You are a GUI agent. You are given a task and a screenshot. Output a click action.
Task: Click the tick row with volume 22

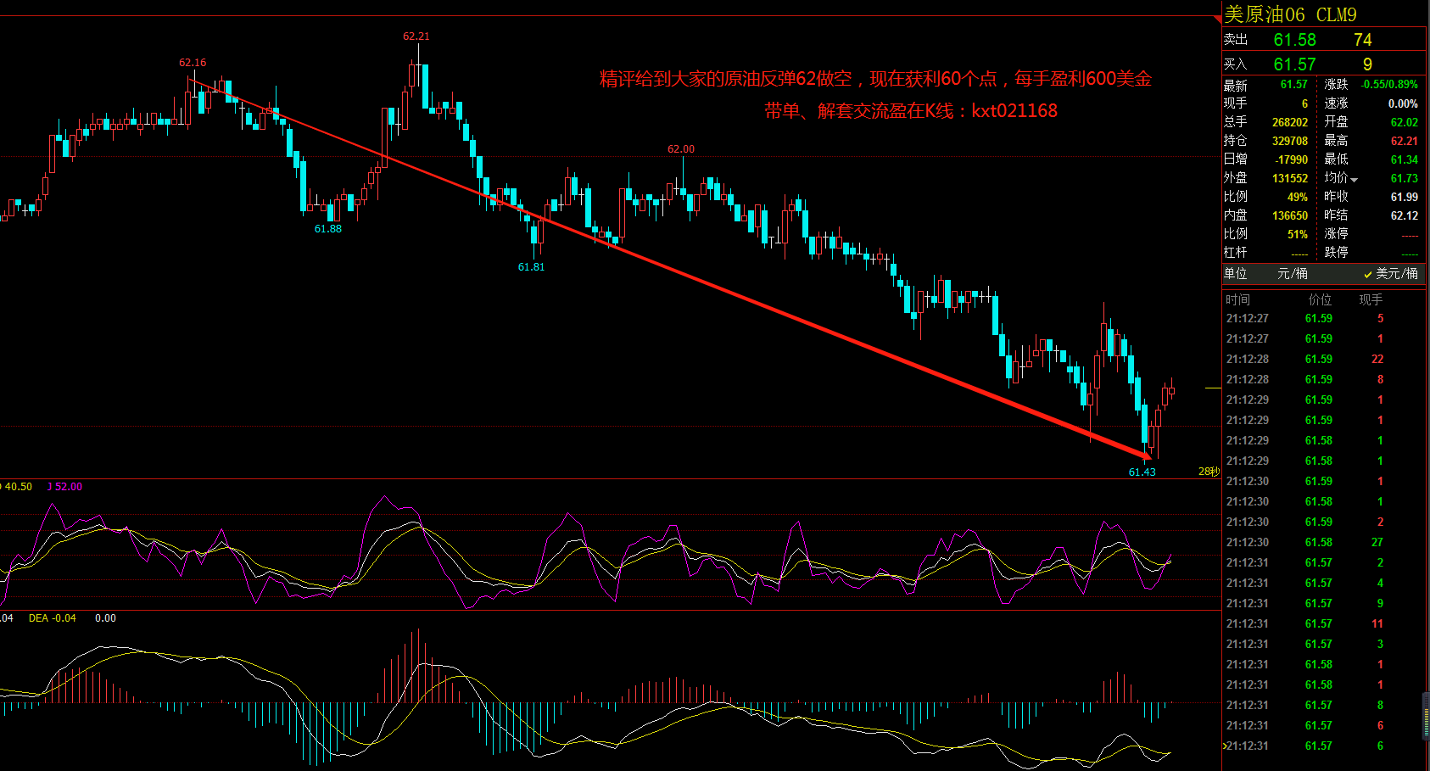pyautogui.click(x=1324, y=359)
